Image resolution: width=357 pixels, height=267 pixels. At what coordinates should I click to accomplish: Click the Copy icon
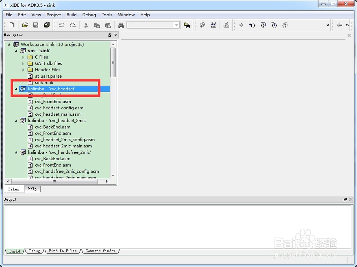pos(97,25)
